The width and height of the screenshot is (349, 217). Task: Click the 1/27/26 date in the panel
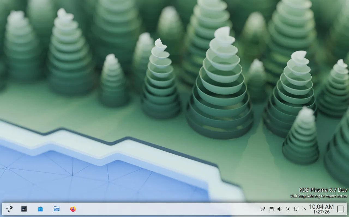point(321,212)
